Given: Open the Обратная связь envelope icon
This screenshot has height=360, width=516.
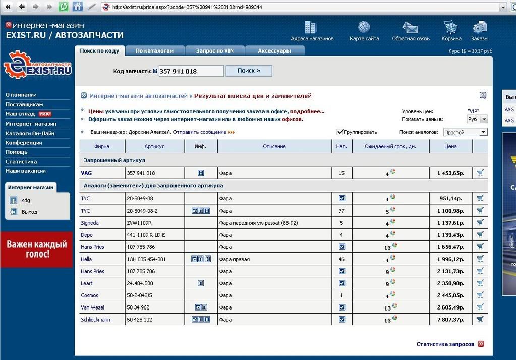Looking at the screenshot, I should (410, 28).
